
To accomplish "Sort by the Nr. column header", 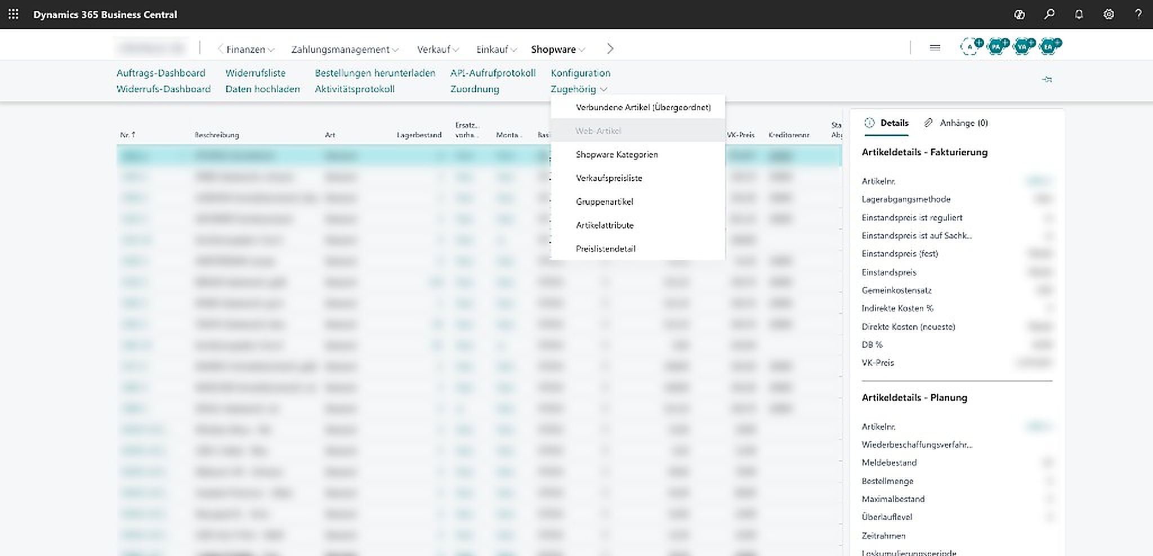I will pyautogui.click(x=128, y=135).
